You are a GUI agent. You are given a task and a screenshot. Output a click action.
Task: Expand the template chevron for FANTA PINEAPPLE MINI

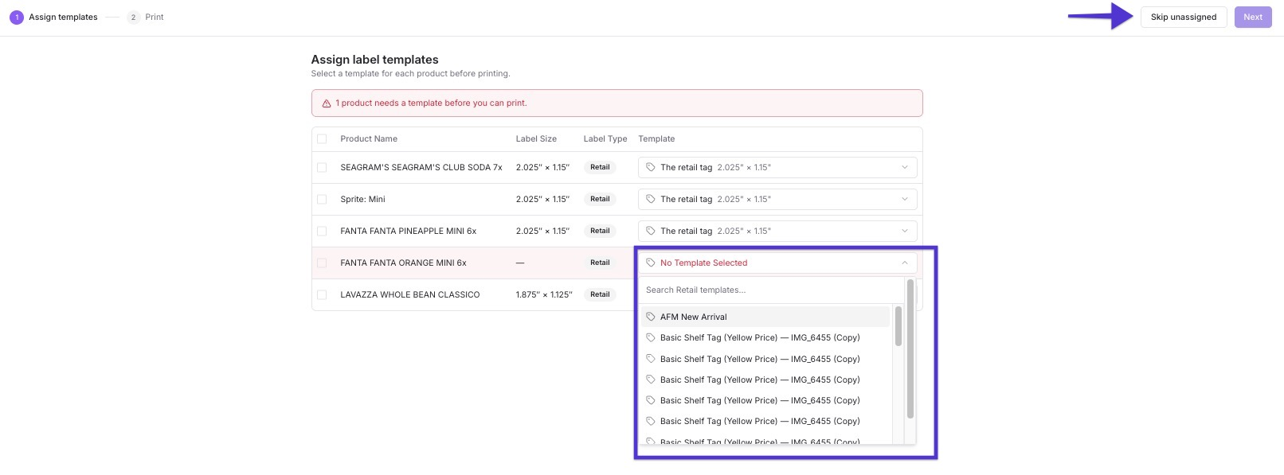[x=905, y=231]
